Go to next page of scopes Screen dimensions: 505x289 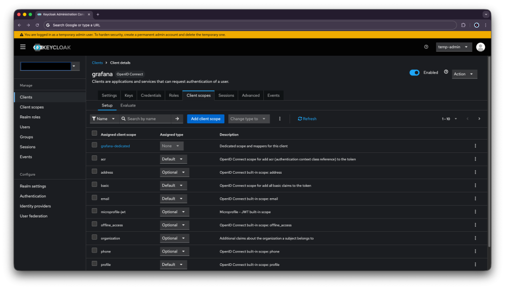pos(479,119)
